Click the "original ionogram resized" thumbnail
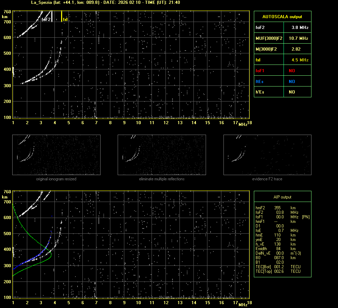Screen dimensions: 338x308 56,155
